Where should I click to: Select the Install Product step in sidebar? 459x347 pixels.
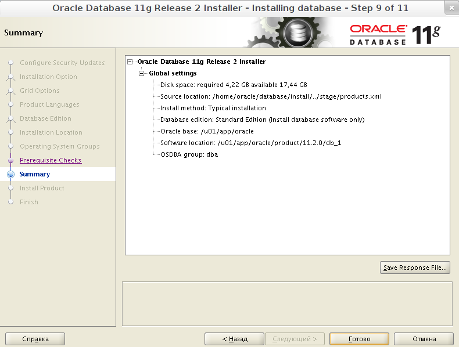pos(42,188)
